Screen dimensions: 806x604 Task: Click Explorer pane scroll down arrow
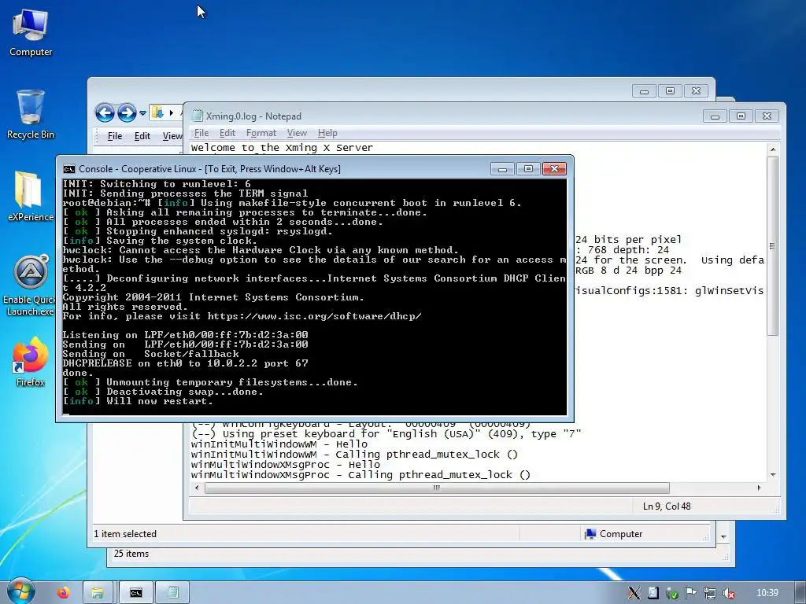pyautogui.click(x=723, y=536)
